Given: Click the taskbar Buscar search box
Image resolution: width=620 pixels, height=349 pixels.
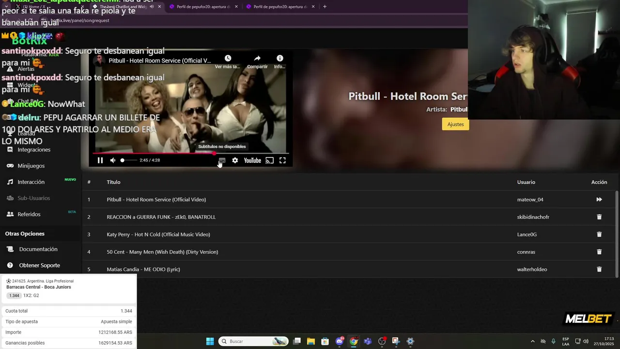Looking at the screenshot, I should coord(253,341).
